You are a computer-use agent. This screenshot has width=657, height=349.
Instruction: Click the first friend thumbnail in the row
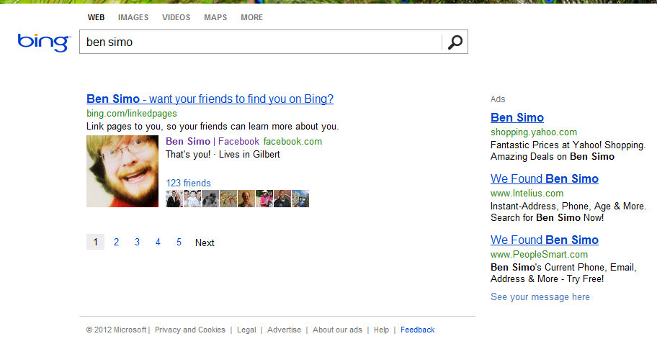(174, 199)
